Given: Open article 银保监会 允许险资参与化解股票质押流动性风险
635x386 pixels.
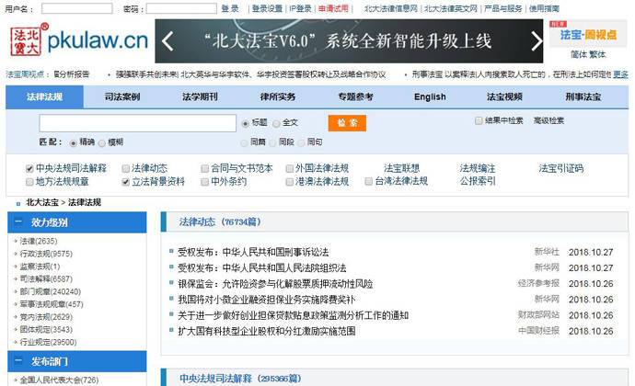Looking at the screenshot, I should (274, 284).
